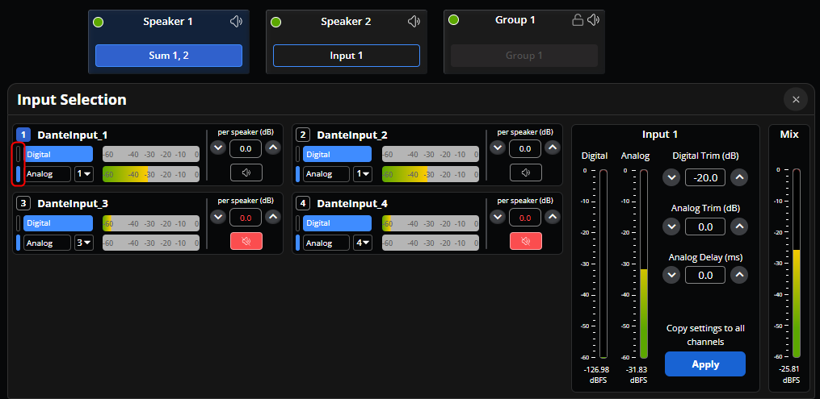This screenshot has height=399, width=820.
Task: Open analog channel dropdown for DanteInput_4
Action: [363, 243]
